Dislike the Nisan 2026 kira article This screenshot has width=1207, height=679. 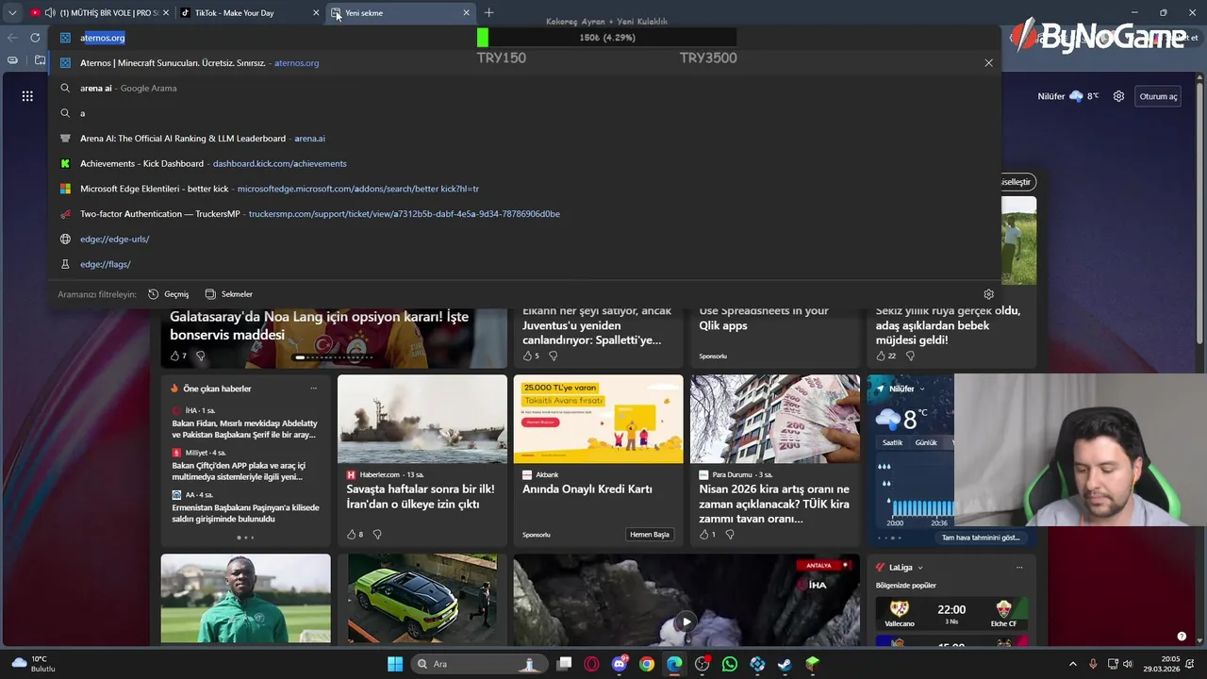(729, 534)
